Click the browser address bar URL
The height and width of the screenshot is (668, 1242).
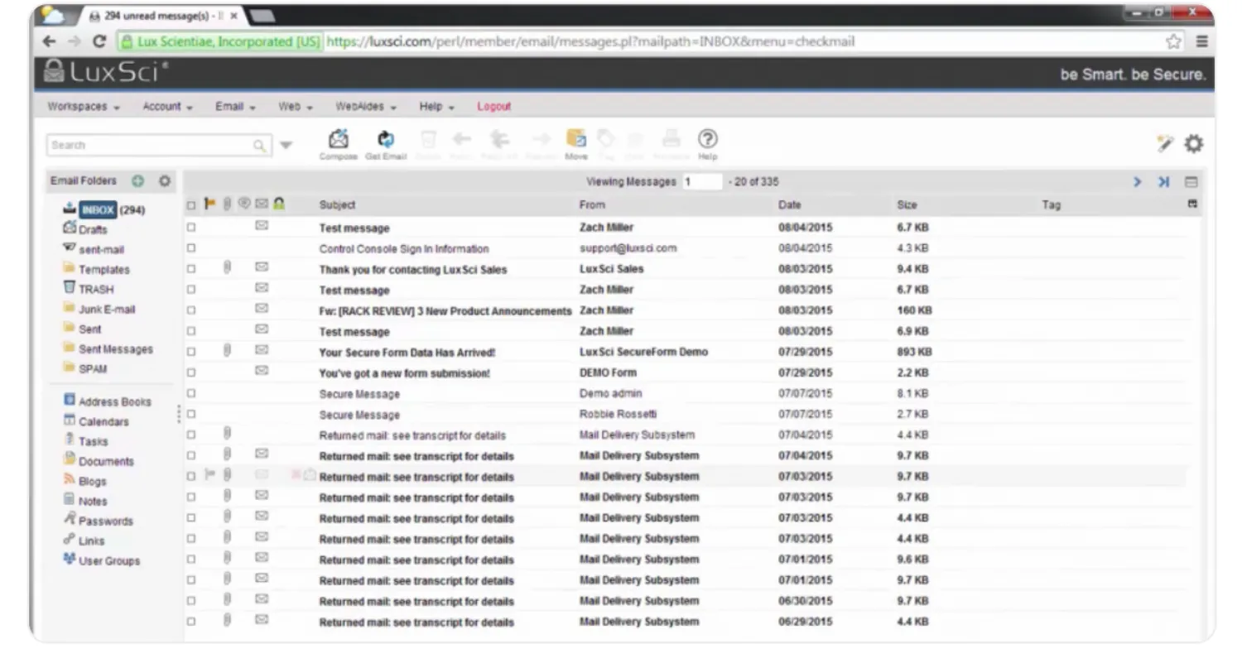coord(590,41)
